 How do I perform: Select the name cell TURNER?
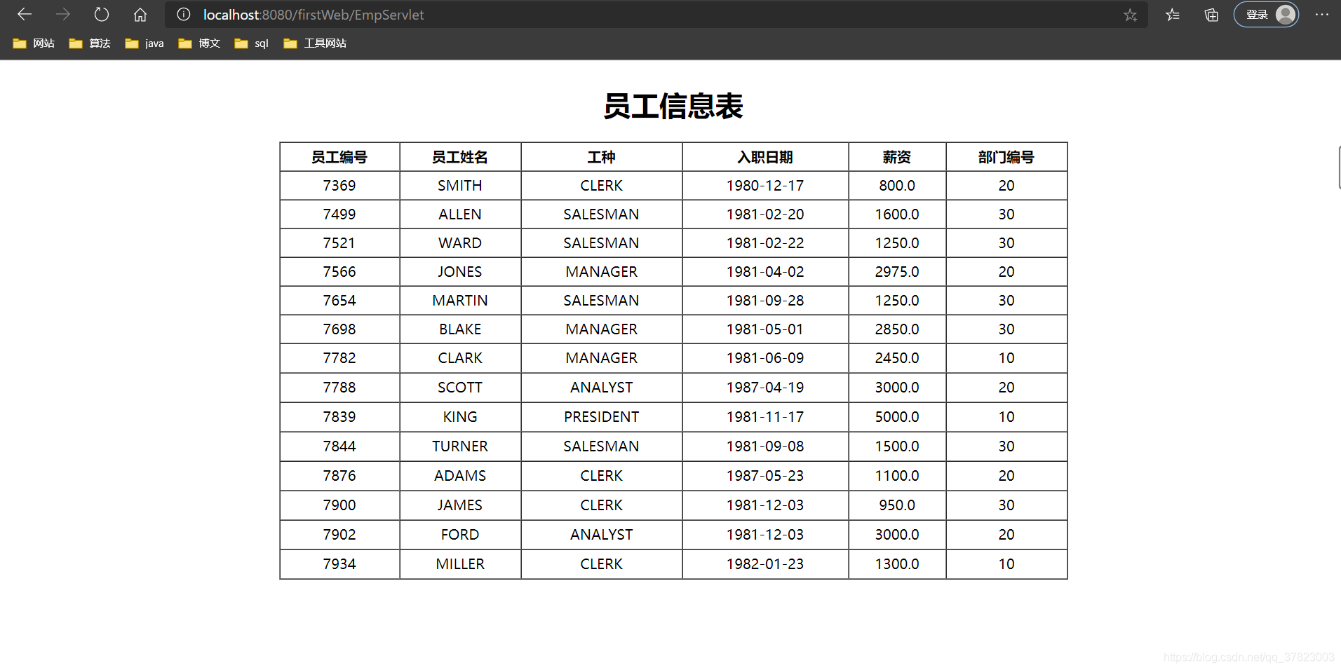click(460, 446)
